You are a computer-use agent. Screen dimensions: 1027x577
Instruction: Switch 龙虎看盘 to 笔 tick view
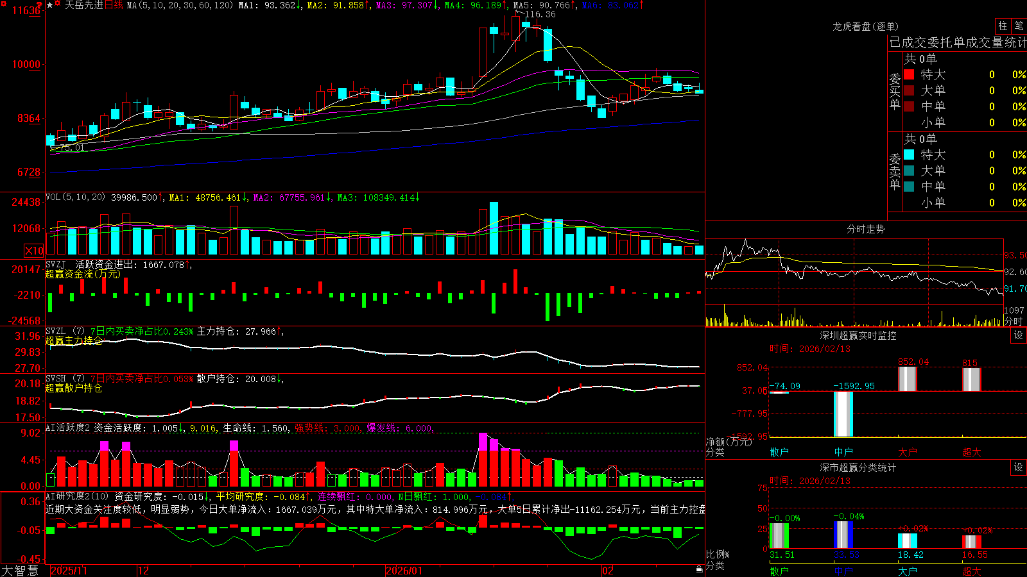1019,26
